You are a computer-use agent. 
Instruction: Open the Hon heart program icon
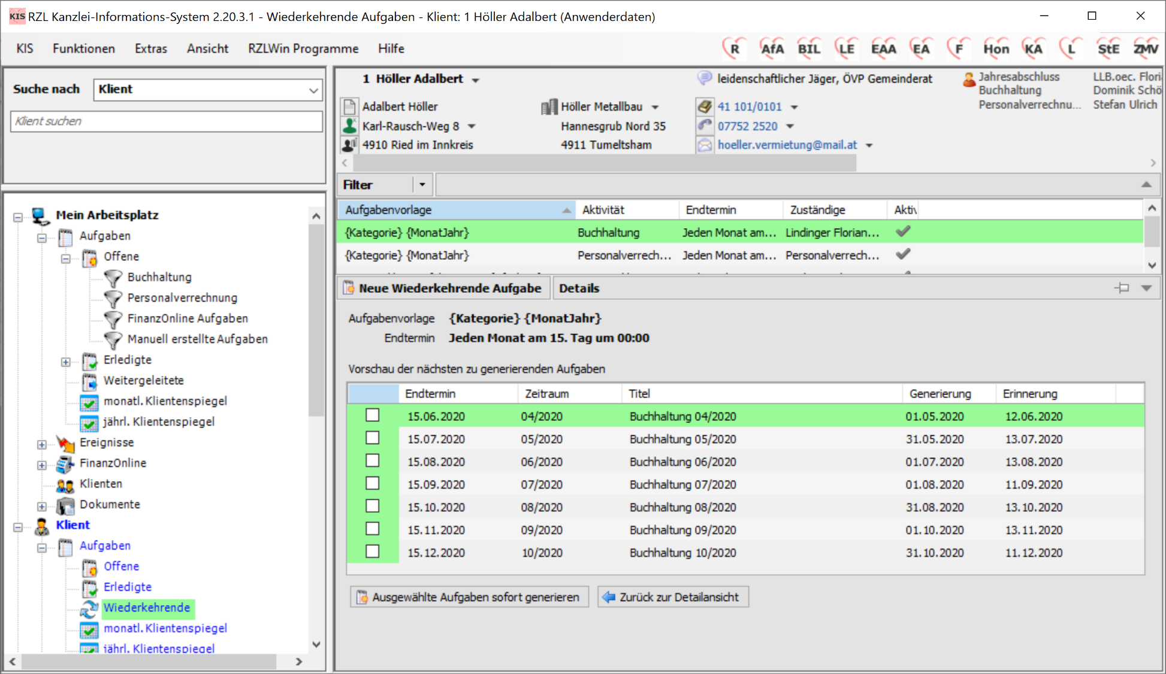pyautogui.click(x=995, y=48)
